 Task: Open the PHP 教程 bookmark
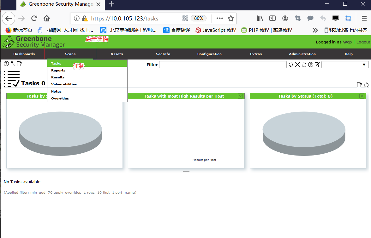(266, 30)
